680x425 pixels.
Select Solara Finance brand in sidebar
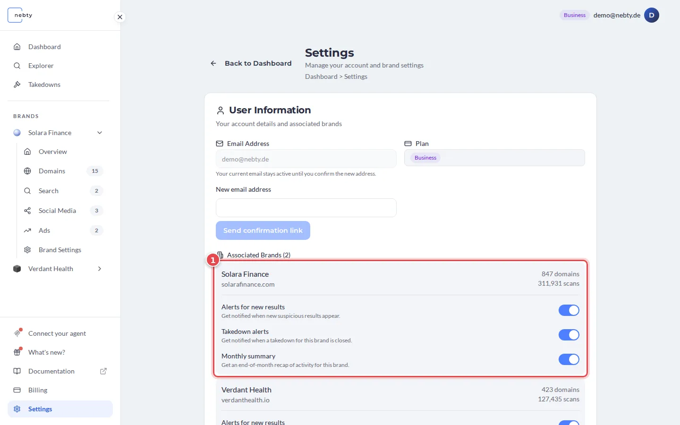coord(50,133)
